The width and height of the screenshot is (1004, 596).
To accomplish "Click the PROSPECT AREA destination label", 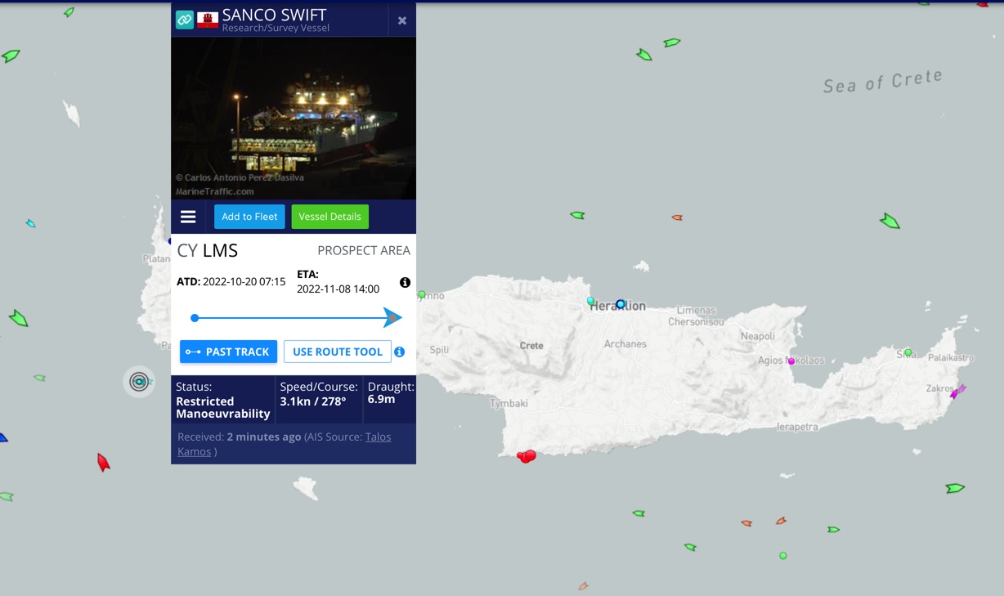I will [x=364, y=250].
